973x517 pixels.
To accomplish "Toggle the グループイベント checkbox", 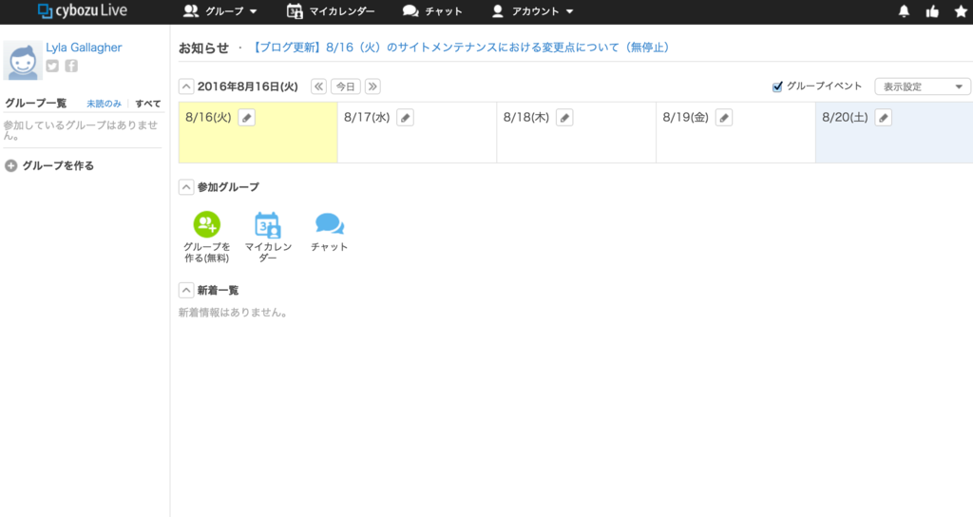I will tap(777, 86).
